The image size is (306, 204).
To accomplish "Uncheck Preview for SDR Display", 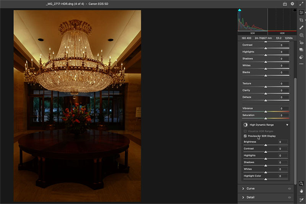I will [245, 136].
